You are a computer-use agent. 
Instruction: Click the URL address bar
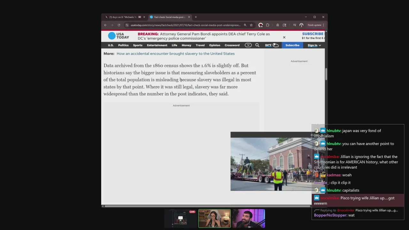[x=185, y=25]
